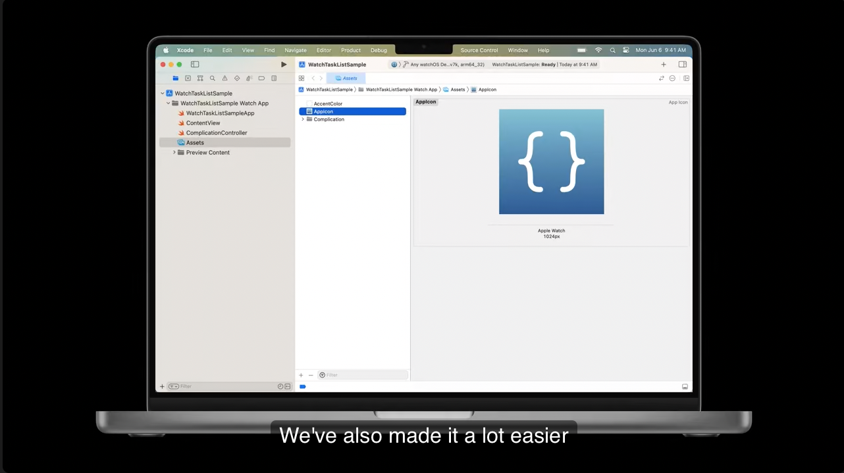This screenshot has width=844, height=473.
Task: Open the Breakpoint navigator icon
Action: click(x=261, y=78)
